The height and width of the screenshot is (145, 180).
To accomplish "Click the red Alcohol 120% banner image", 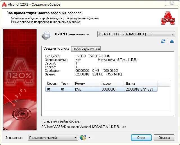I will pos(20,80).
